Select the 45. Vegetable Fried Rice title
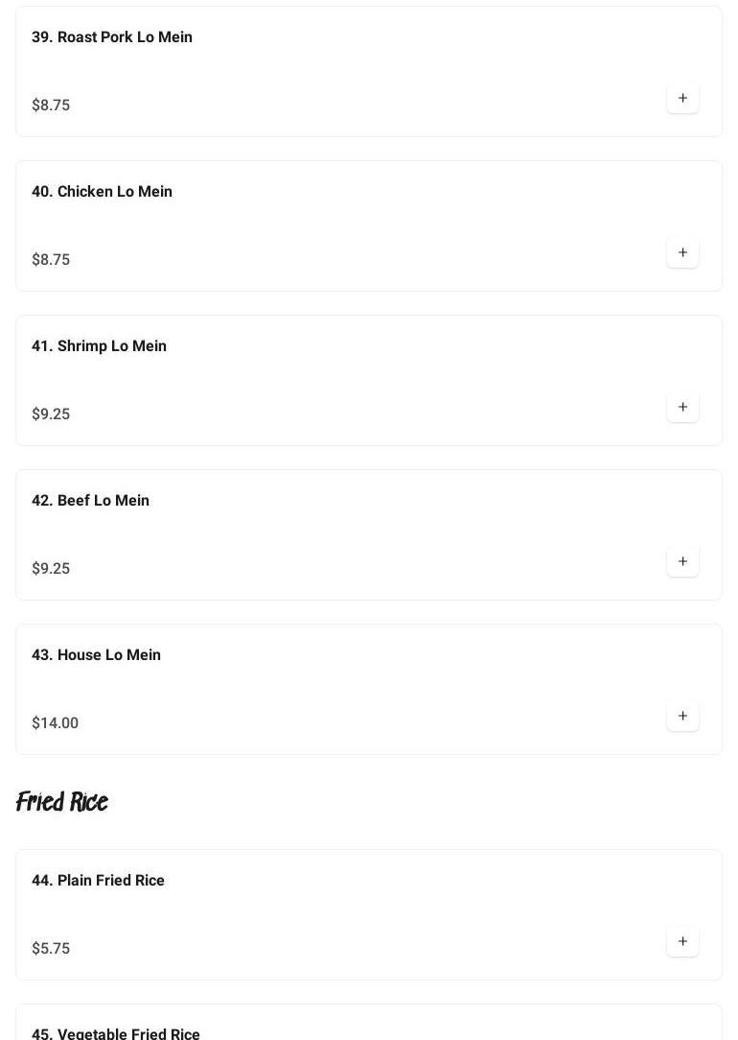 (x=115, y=1033)
